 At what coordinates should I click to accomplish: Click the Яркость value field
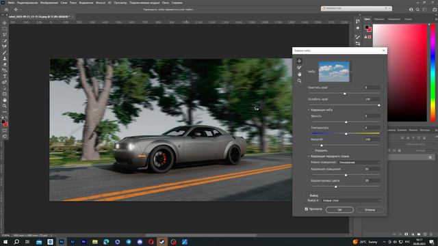(372, 115)
